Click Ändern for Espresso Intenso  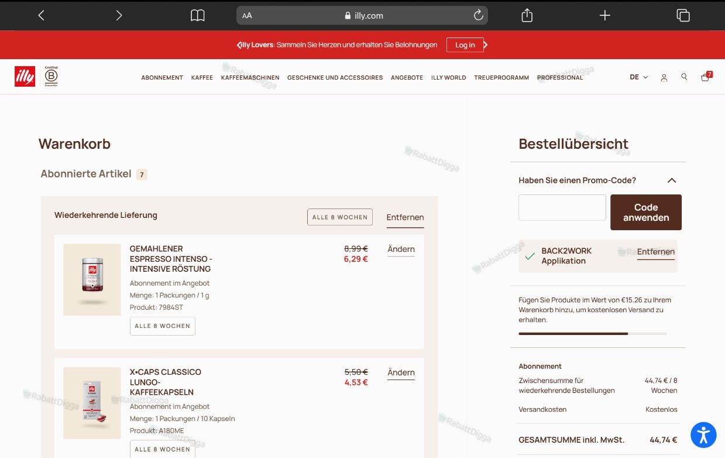[401, 249]
